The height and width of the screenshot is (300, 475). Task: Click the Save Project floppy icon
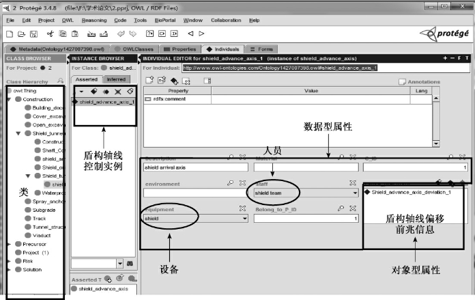(x=33, y=33)
